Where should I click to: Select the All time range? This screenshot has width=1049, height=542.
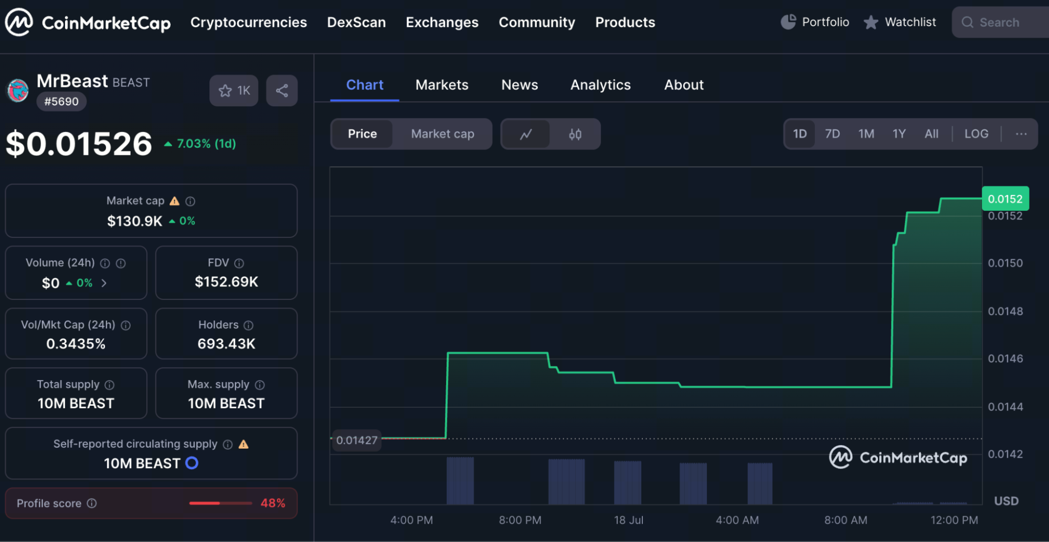pyautogui.click(x=931, y=134)
